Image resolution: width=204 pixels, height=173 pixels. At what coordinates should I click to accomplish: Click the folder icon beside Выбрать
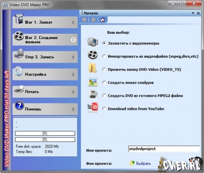[x=132, y=163]
